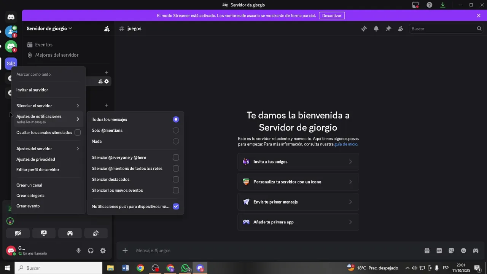Start screen share in voice panel

(44, 233)
